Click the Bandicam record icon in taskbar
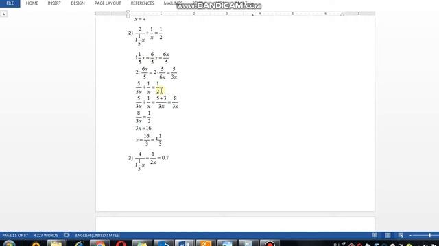Viewport: 439px width, 246px height. click(x=269, y=243)
